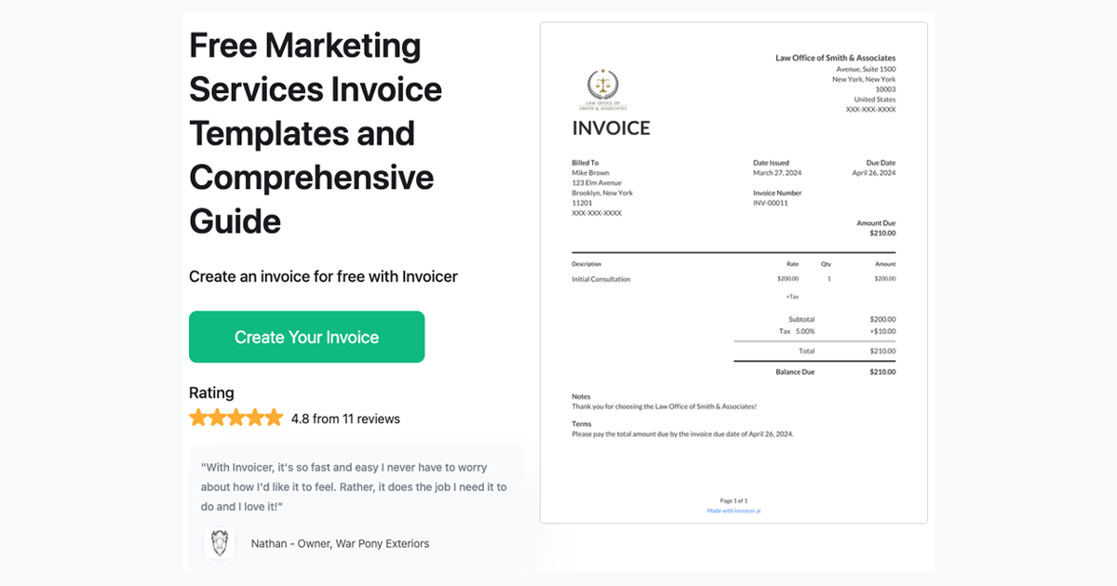
Task: Select the third rating star
Action: coord(236,418)
